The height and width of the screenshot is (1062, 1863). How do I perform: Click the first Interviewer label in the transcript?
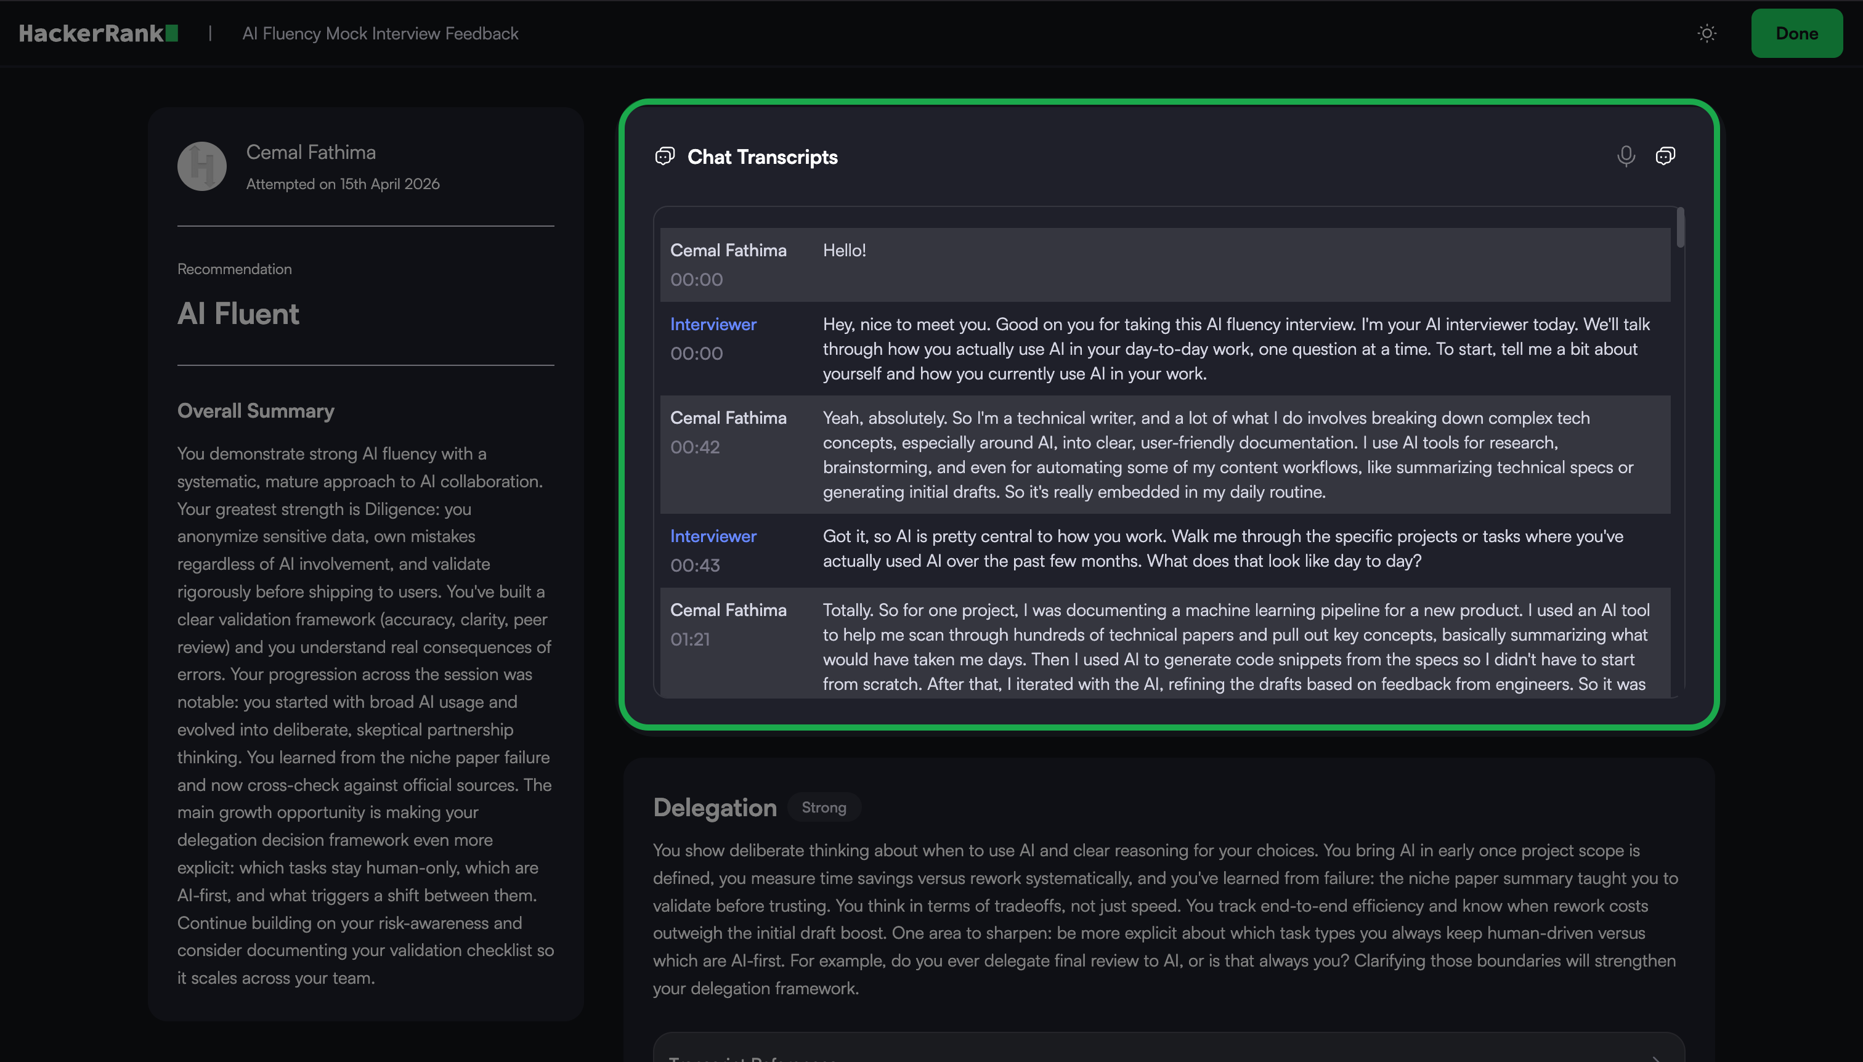(x=713, y=324)
